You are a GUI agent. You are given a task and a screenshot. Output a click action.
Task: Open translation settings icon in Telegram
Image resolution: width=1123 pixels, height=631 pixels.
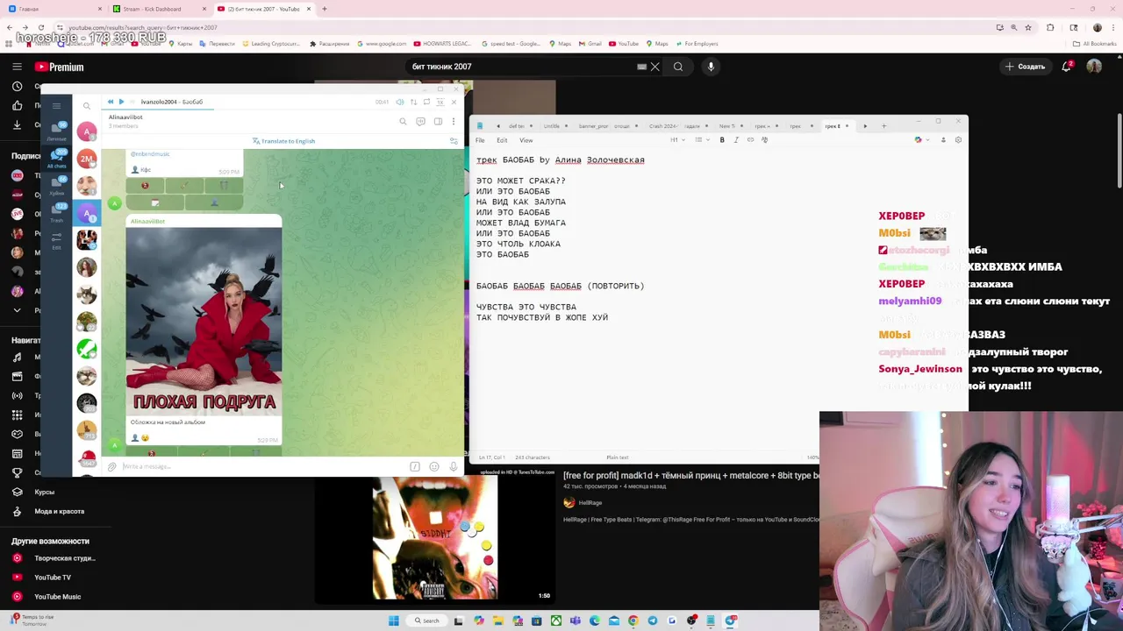[454, 141]
